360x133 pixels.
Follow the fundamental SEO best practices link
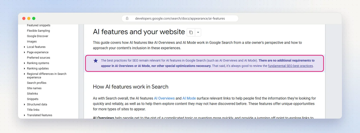point(291,66)
